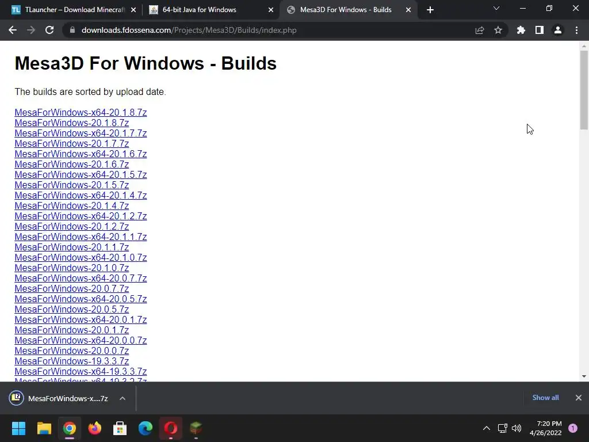The height and width of the screenshot is (442, 589).
Task: Open a new browser tab
Action: click(x=430, y=10)
